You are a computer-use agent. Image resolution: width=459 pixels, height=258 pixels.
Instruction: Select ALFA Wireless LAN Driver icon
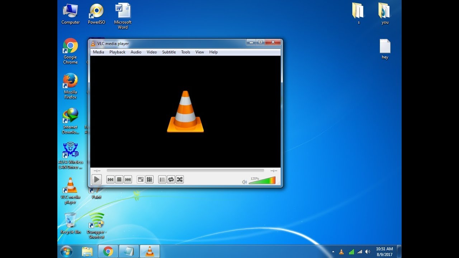[70, 156]
